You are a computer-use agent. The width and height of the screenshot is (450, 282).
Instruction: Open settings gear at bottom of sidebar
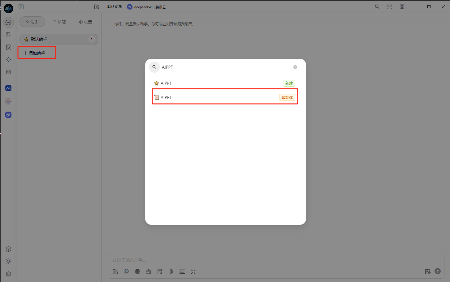[x=8, y=274]
